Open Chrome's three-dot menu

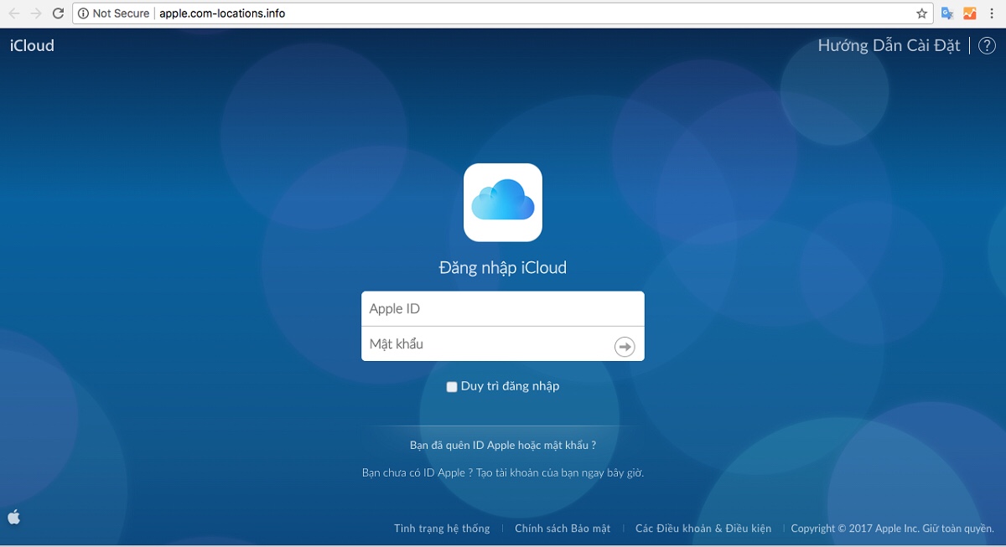992,13
